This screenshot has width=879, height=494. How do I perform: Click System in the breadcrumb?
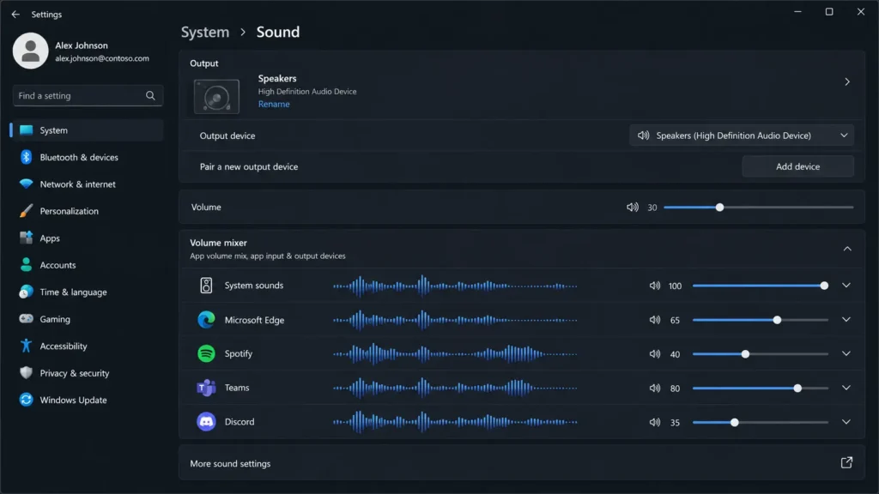[x=204, y=32]
